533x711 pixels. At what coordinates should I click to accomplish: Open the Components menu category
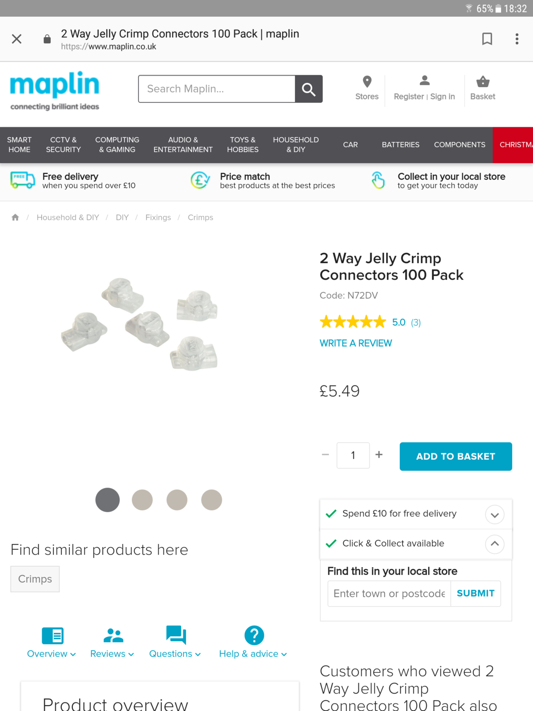[460, 145]
